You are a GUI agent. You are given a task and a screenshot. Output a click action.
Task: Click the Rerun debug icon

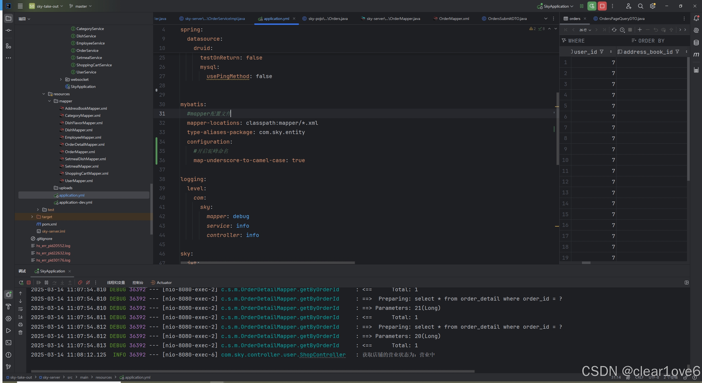click(x=21, y=283)
